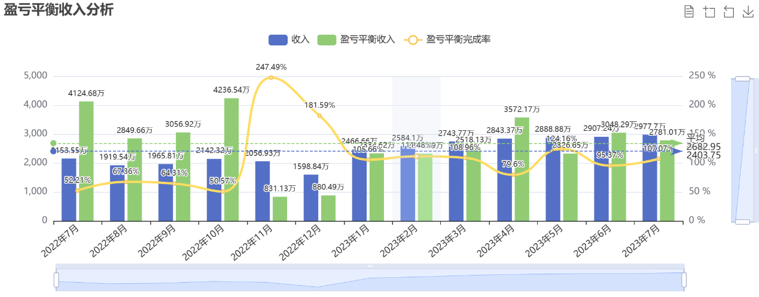The image size is (759, 297).
Task: Click the blue 收入 bar for 2022年12月
Action: point(311,198)
